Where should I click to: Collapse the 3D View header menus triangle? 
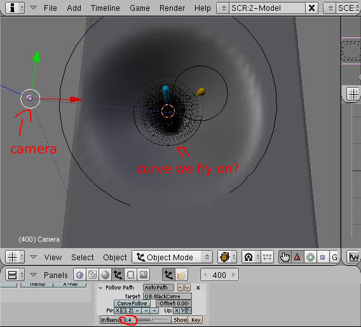click(34, 256)
